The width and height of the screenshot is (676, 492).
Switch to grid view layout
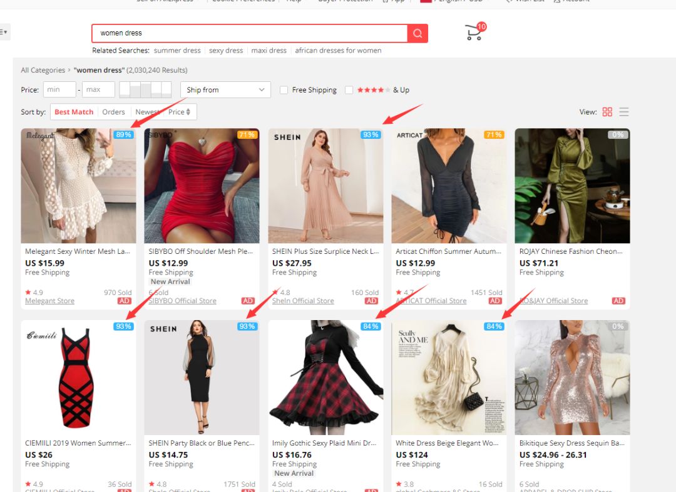point(607,112)
